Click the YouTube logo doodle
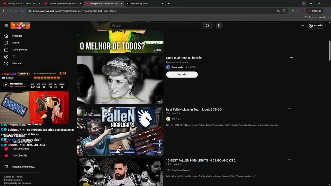 point(20,25)
